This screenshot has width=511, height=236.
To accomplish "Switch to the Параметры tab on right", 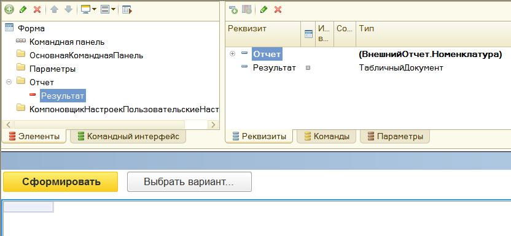I will point(396,137).
